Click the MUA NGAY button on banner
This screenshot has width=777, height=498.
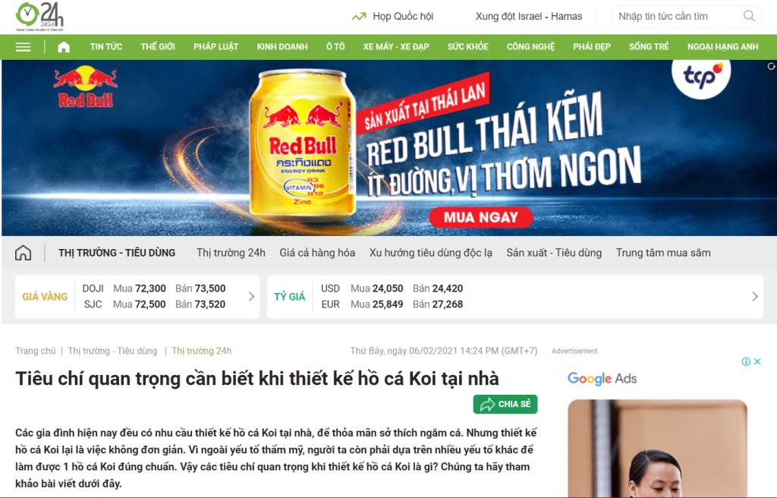point(480,217)
